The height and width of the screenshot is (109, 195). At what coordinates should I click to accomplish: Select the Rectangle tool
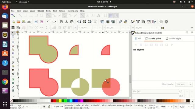point(13,42)
